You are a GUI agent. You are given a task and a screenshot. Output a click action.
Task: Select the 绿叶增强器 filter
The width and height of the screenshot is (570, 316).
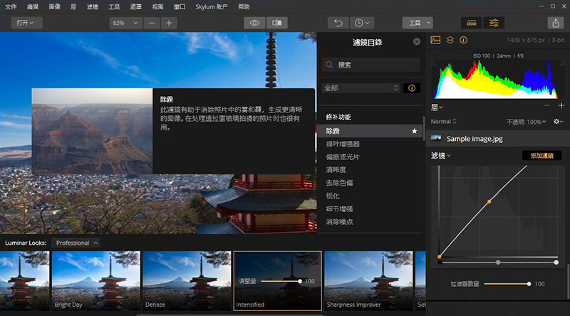pos(343,144)
